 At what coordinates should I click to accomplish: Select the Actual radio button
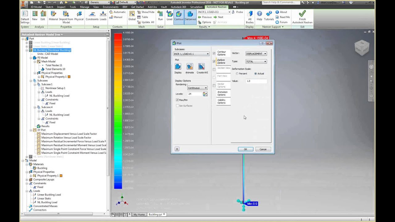(x=256, y=74)
